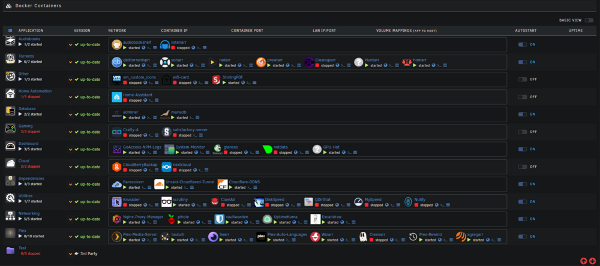Expand the Torrents folder chevron
This screenshot has height=266, width=600.
click(x=70, y=62)
